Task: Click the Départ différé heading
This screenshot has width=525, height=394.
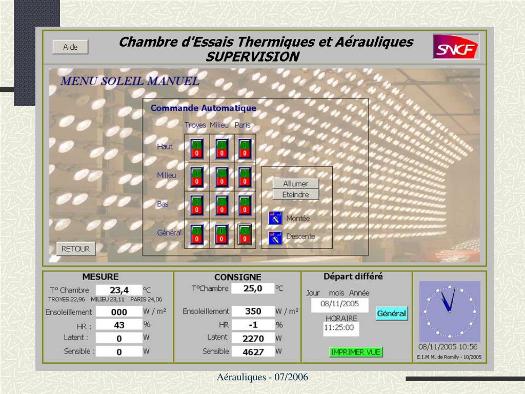Action: [x=353, y=277]
